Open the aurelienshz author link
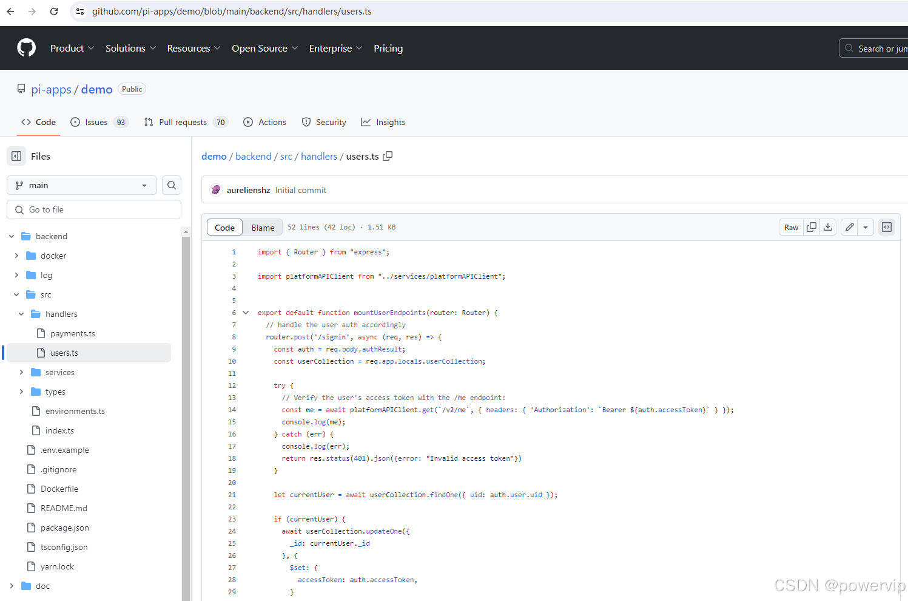The image size is (908, 601). pyautogui.click(x=248, y=190)
